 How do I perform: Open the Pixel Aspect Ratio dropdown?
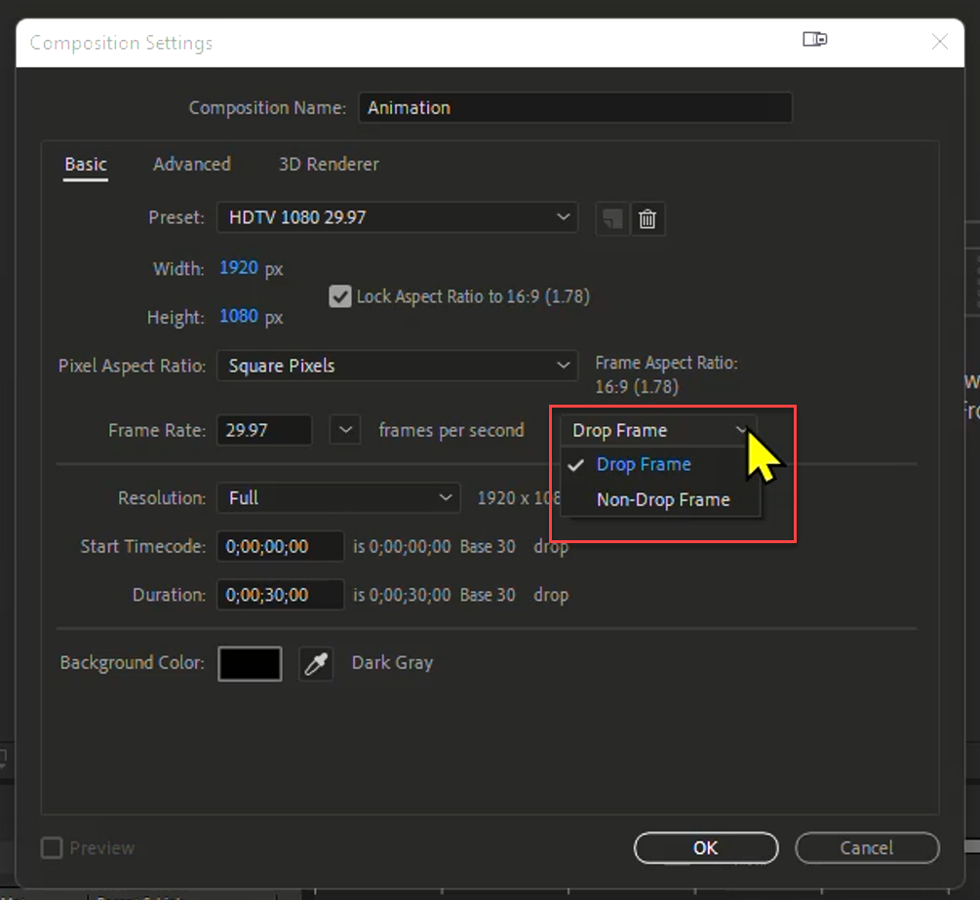click(397, 366)
